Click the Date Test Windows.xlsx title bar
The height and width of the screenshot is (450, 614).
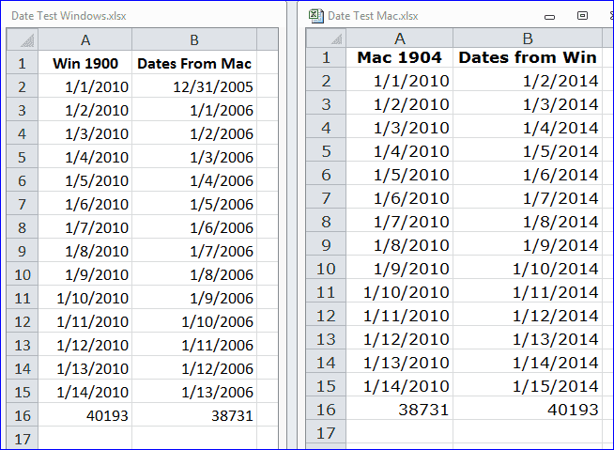click(x=141, y=15)
